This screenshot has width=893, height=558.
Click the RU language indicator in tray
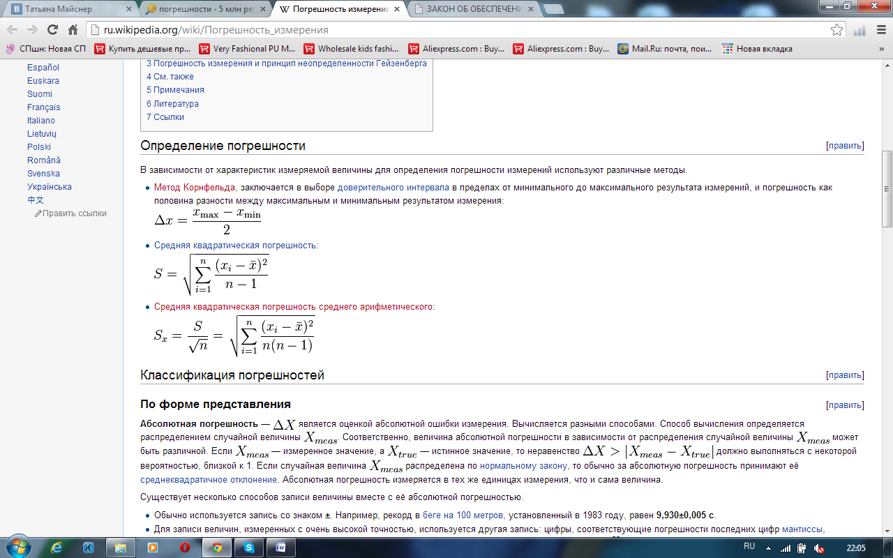[x=749, y=546]
